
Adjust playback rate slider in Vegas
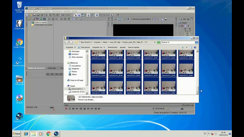pos(52,107)
